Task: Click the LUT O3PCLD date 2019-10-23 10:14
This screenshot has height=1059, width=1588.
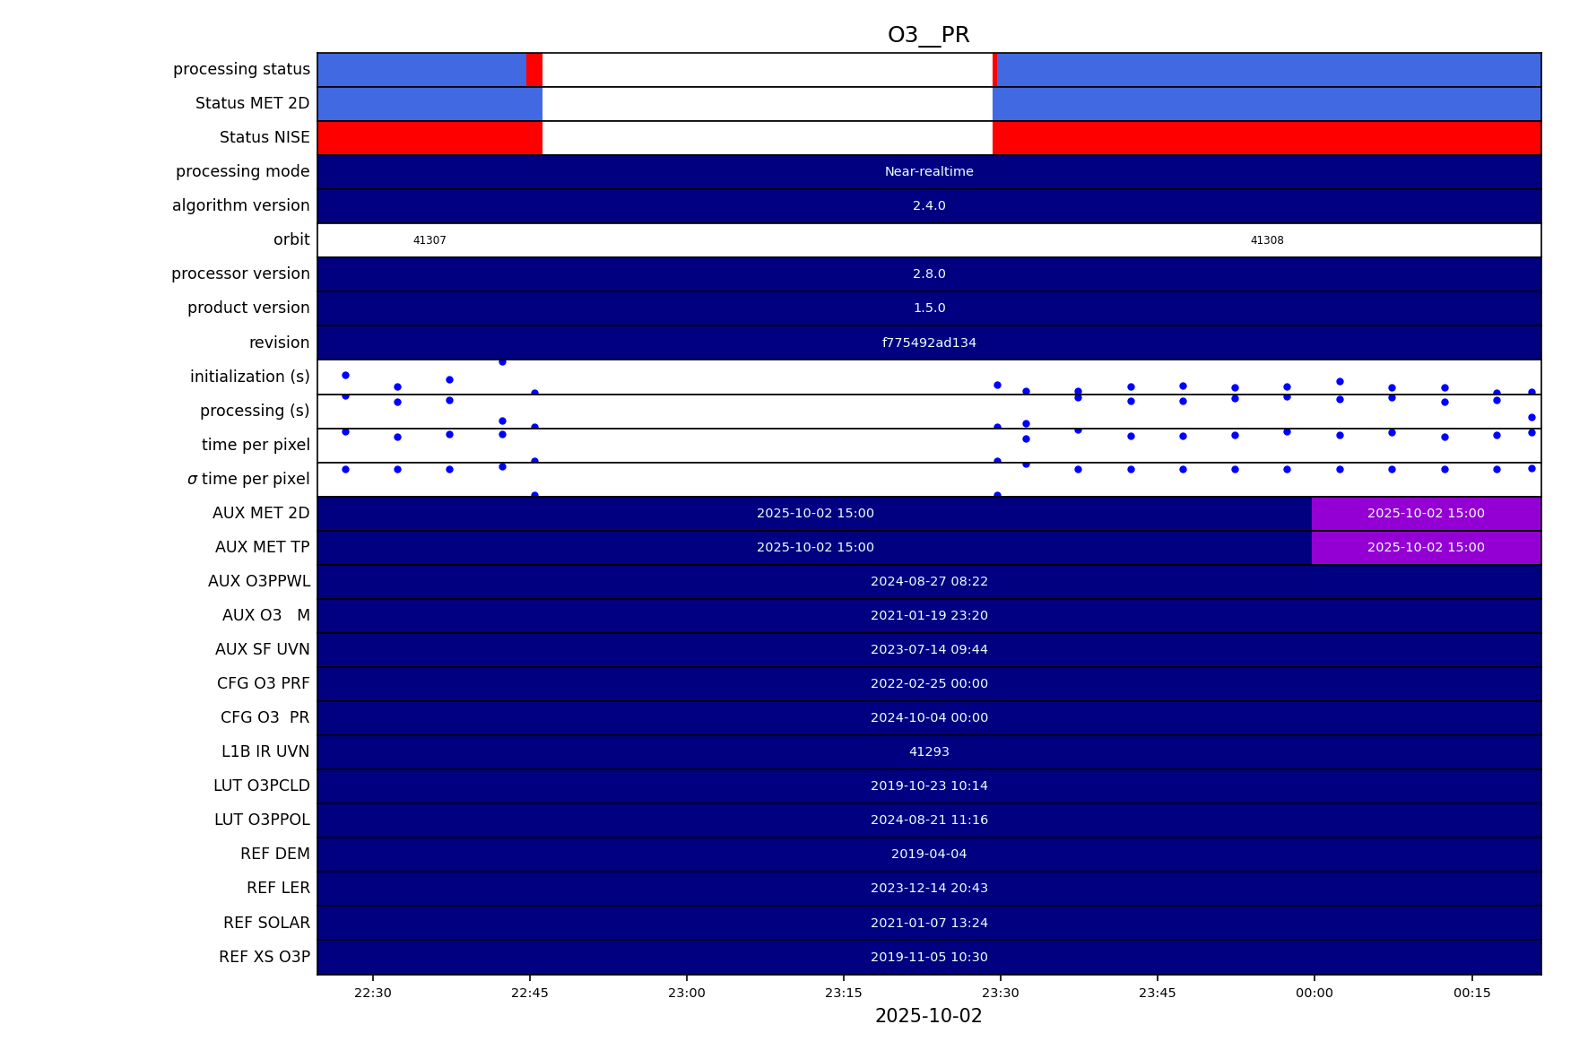Action: [x=928, y=786]
